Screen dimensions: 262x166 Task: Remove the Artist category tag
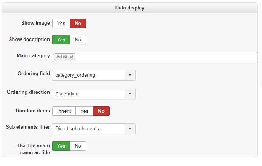71,57
